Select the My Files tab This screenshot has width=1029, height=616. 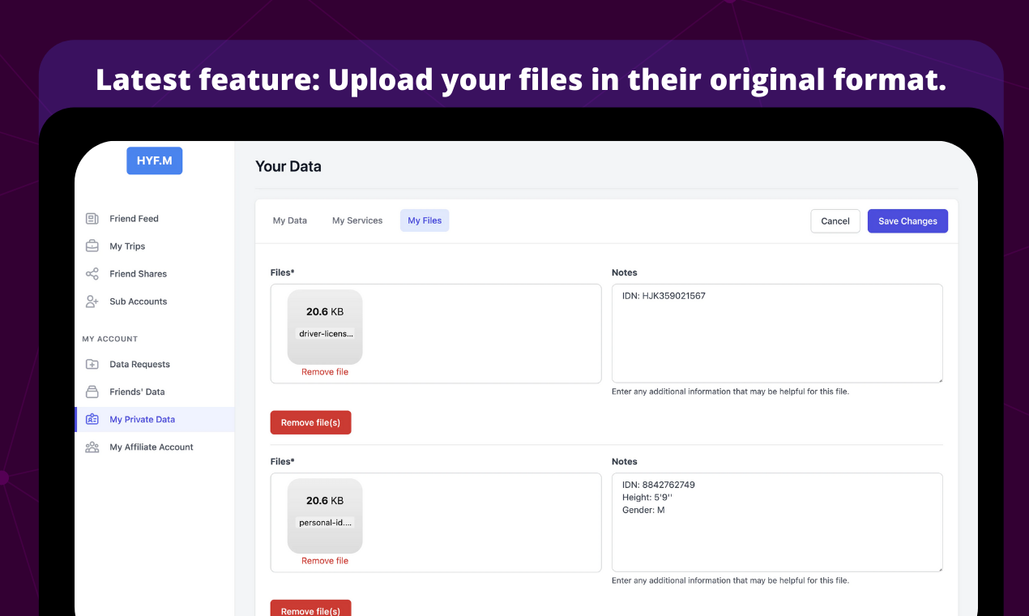tap(425, 220)
